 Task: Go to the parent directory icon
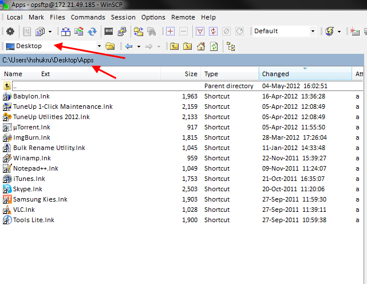click(x=174, y=46)
